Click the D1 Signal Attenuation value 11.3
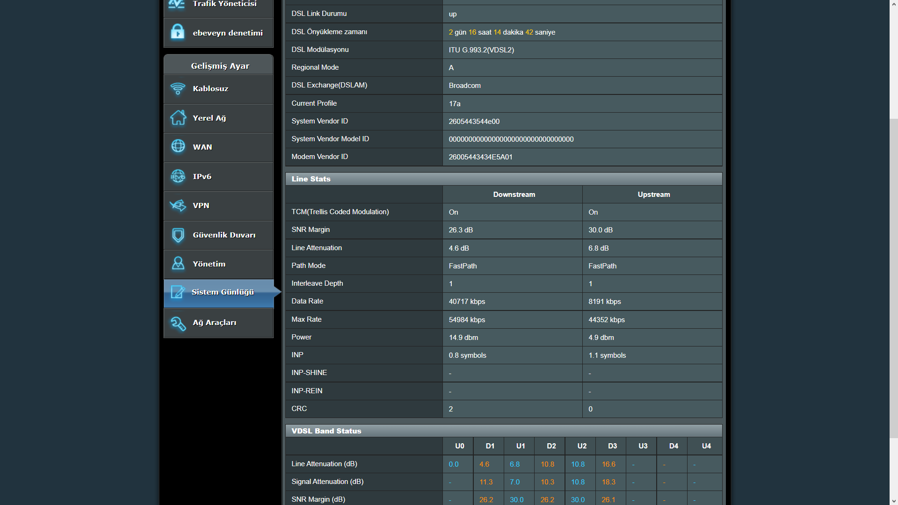The image size is (898, 505). (485, 482)
